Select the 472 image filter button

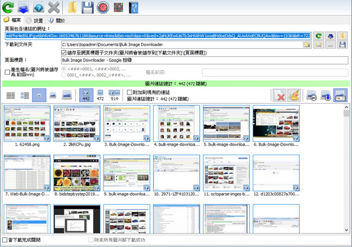[100, 96]
